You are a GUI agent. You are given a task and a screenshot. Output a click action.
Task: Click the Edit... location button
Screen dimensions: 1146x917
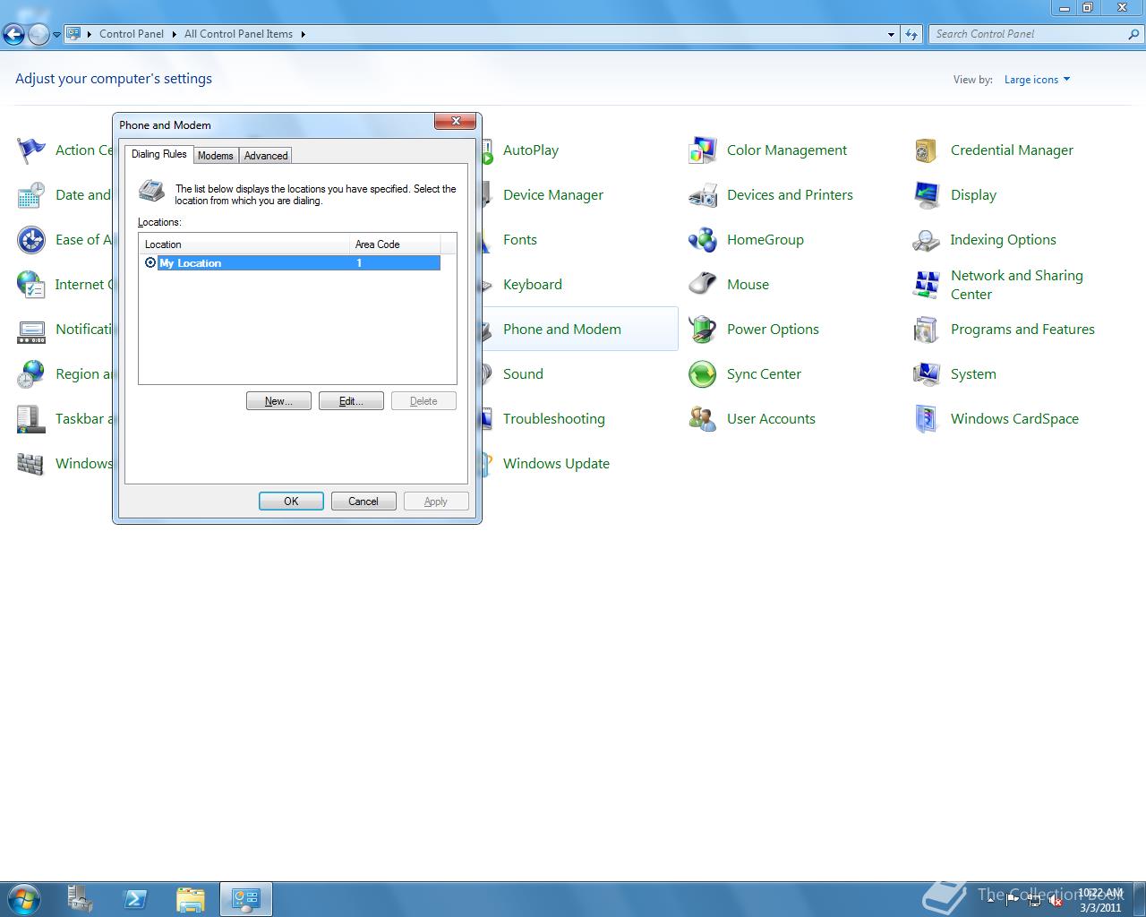tap(351, 401)
